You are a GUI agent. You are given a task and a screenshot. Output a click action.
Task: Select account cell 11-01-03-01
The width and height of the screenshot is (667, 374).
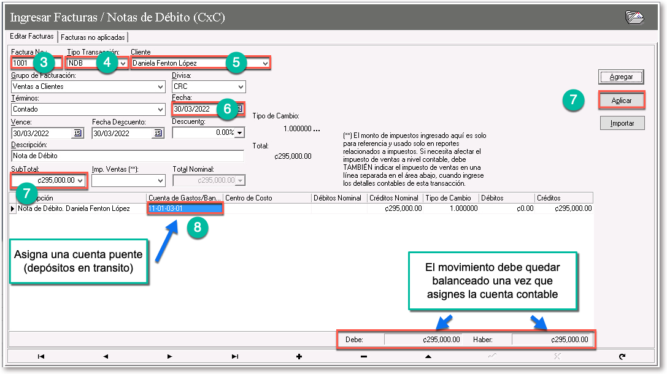[185, 208]
